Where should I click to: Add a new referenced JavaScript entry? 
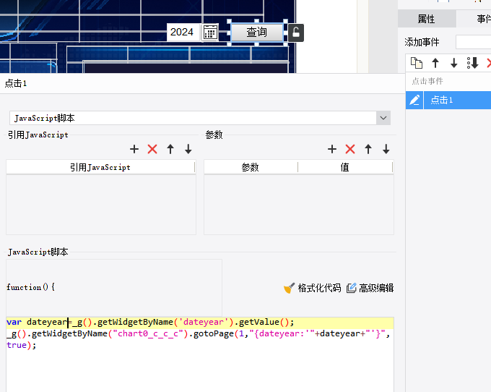(134, 149)
